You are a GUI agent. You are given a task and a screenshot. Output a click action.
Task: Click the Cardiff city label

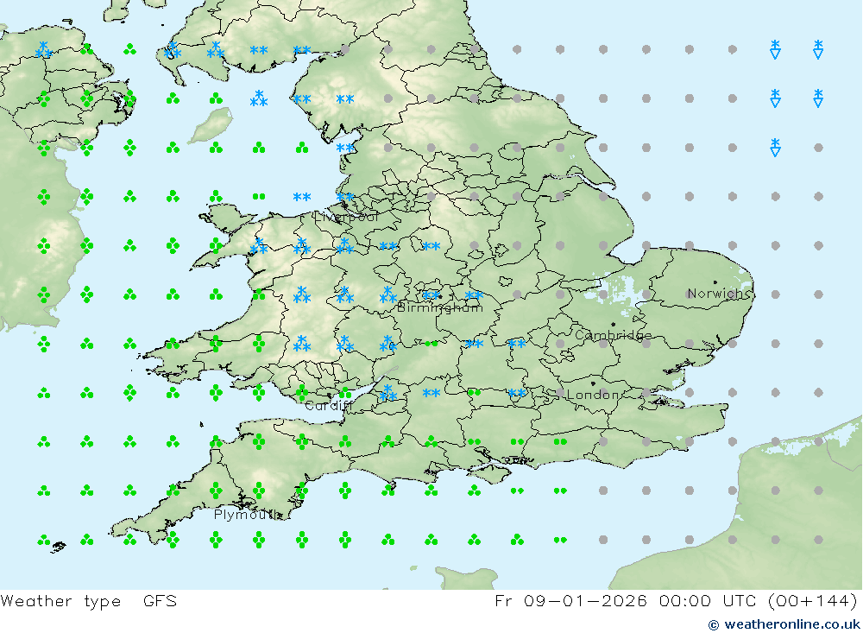click(x=328, y=406)
